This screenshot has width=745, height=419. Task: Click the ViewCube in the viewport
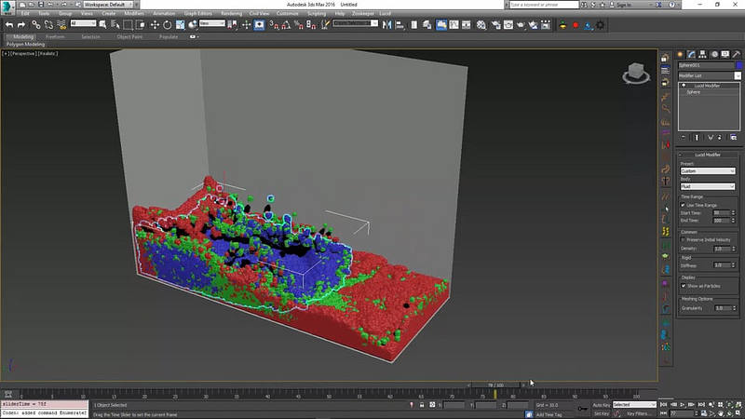point(636,74)
